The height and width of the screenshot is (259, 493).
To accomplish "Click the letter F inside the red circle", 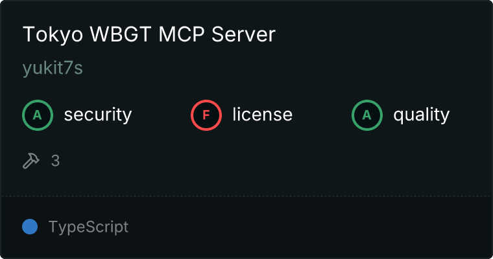I will click(x=206, y=115).
